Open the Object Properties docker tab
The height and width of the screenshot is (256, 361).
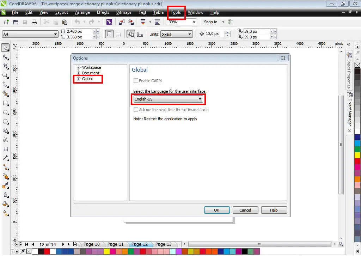[x=349, y=71]
